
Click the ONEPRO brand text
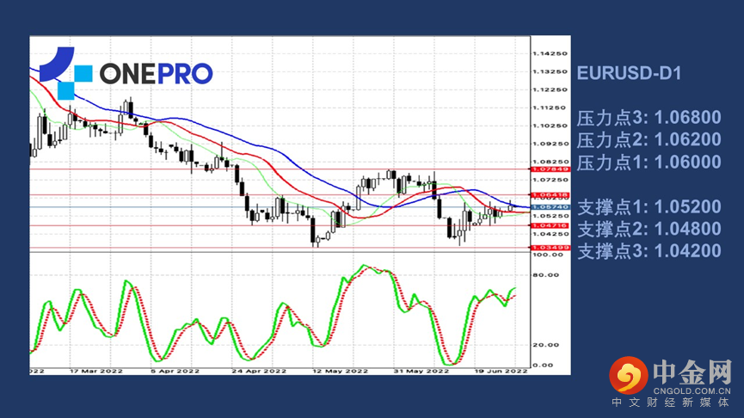(x=155, y=75)
